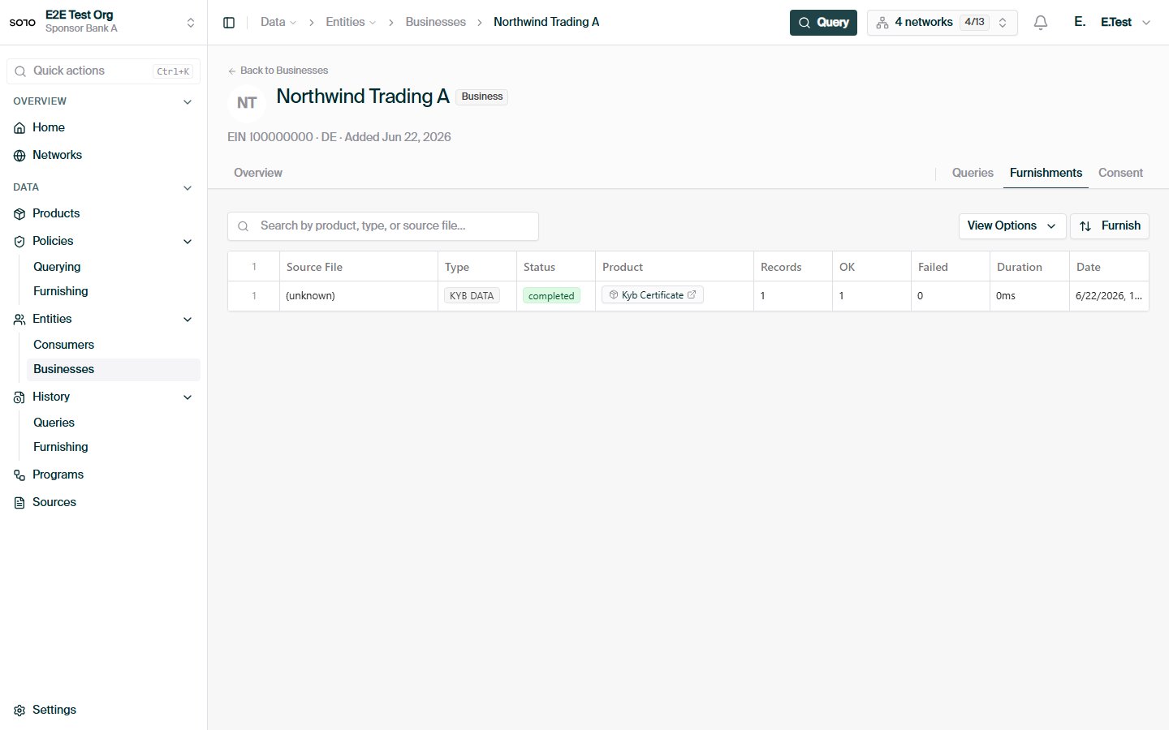
Task: Click the Sources document icon
Action: [x=19, y=503]
